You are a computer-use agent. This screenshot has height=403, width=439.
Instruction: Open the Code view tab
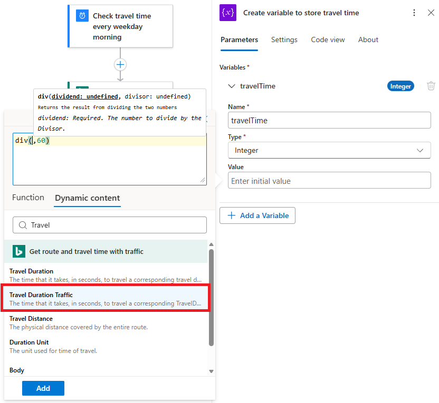coord(328,40)
